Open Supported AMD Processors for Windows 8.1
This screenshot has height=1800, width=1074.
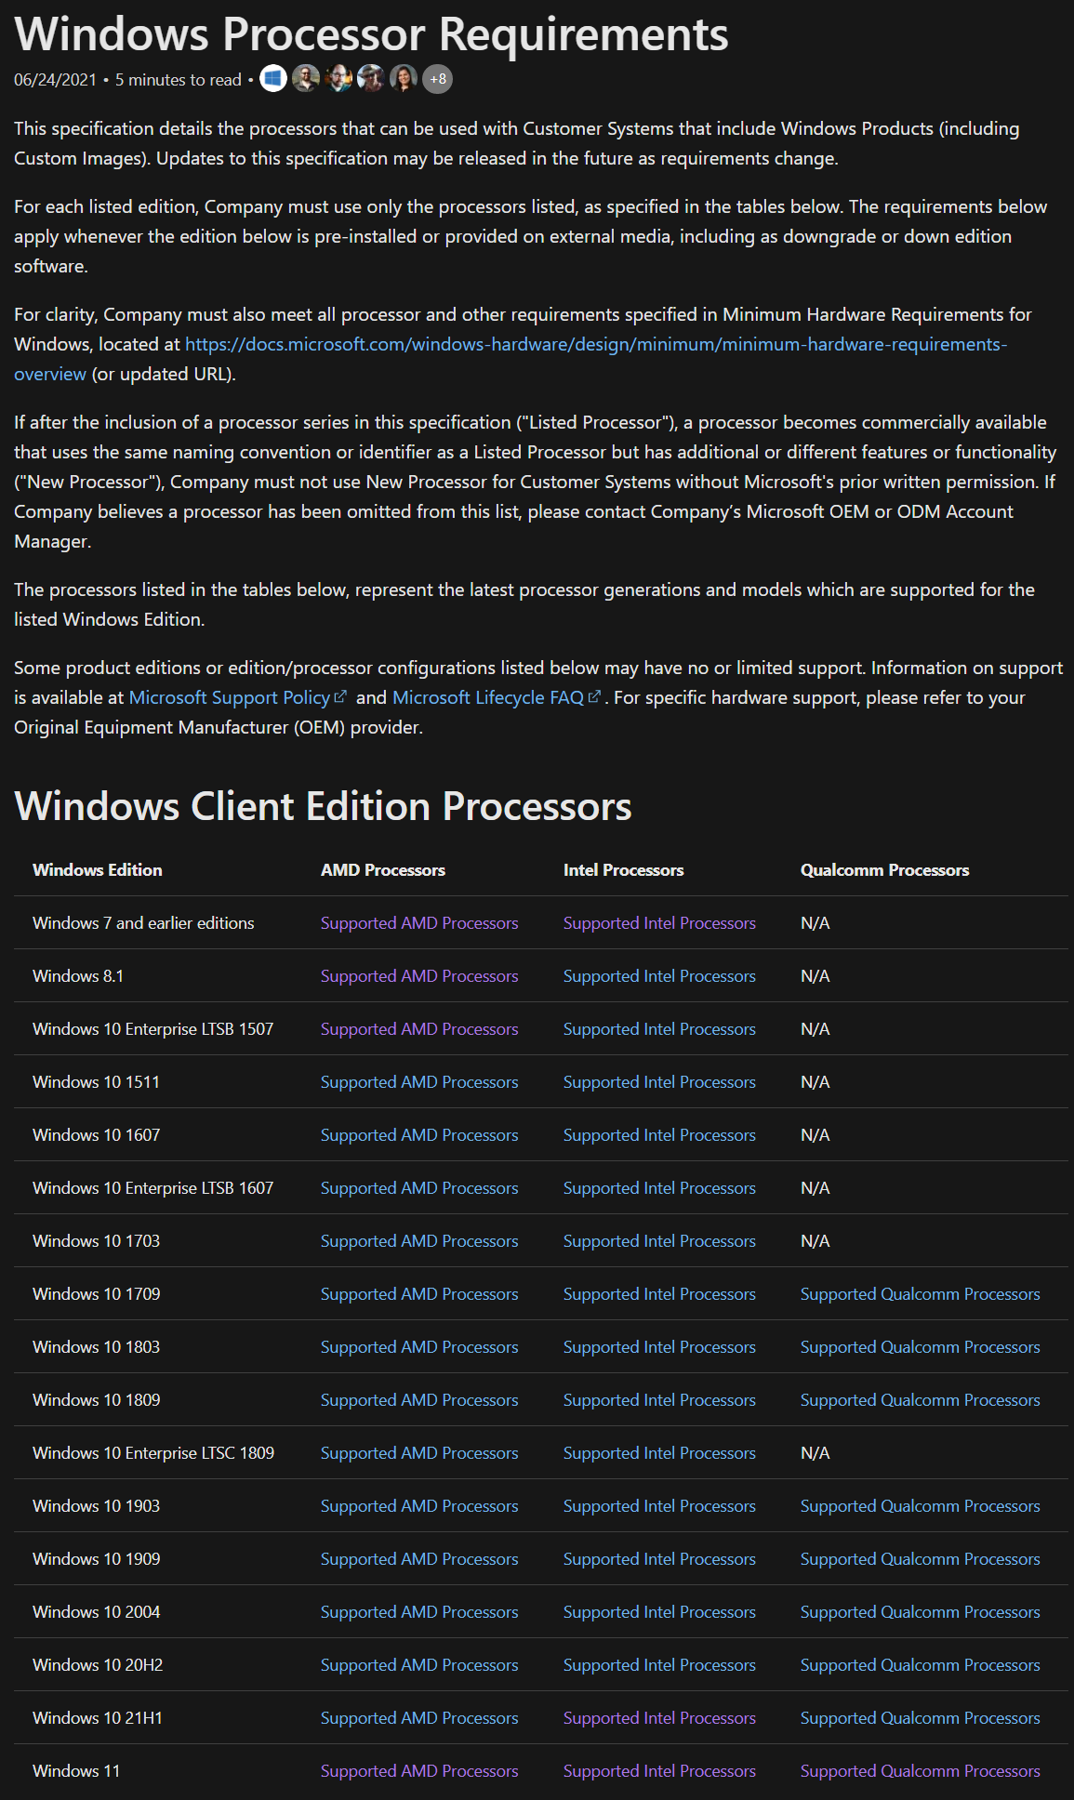[419, 976]
